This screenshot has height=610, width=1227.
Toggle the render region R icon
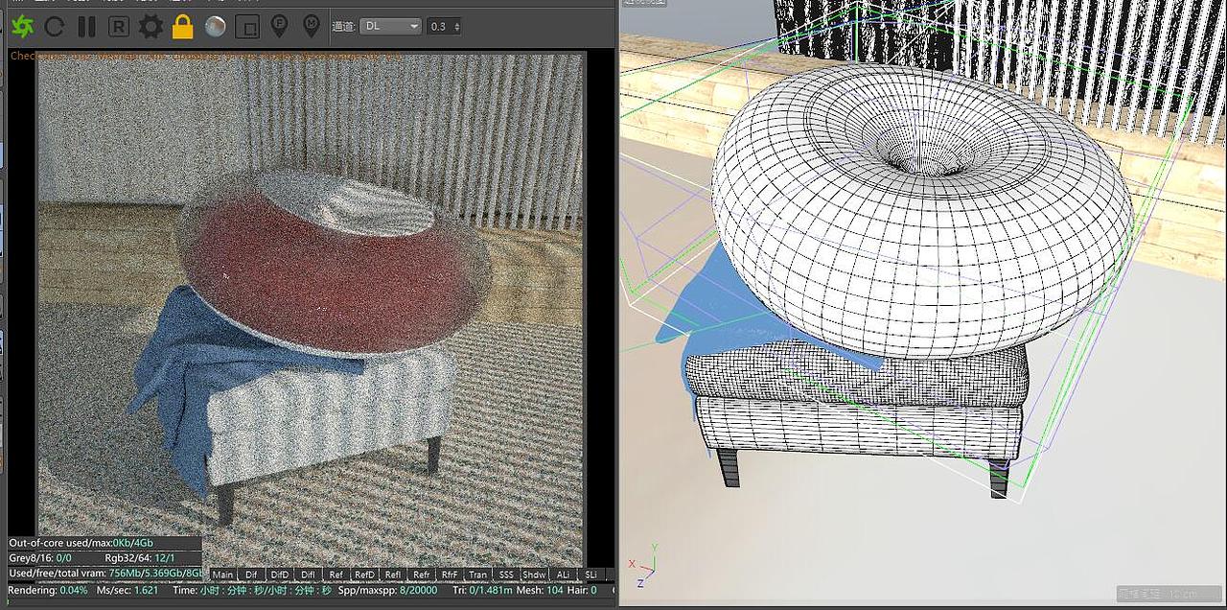pyautogui.click(x=118, y=27)
